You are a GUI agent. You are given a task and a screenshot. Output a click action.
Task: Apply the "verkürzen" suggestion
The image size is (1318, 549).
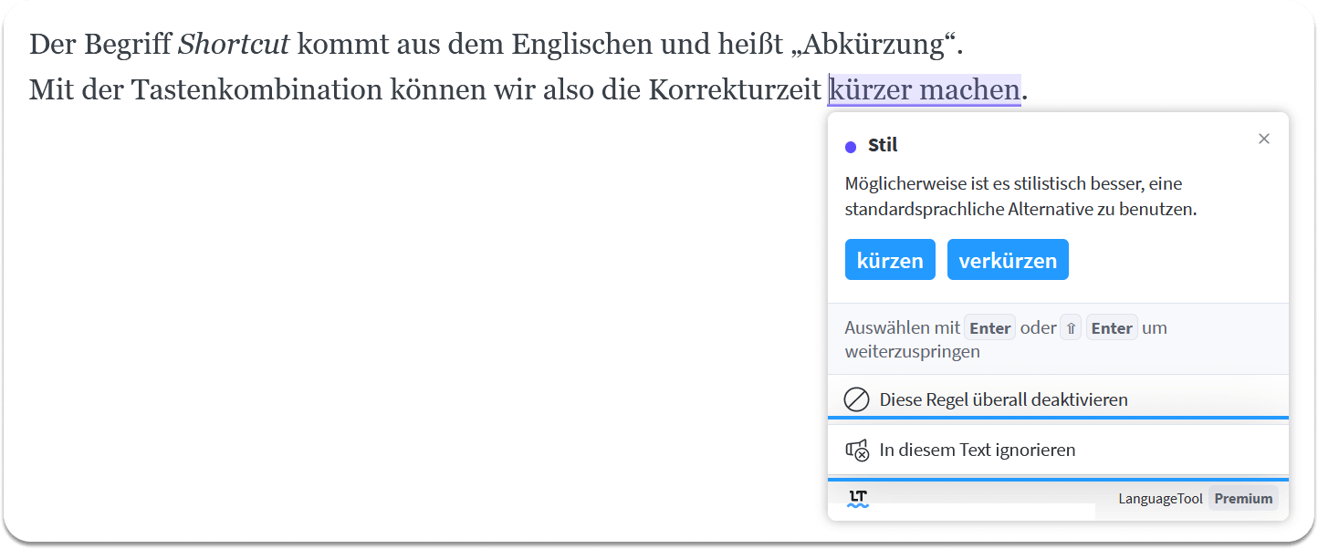(x=1008, y=260)
